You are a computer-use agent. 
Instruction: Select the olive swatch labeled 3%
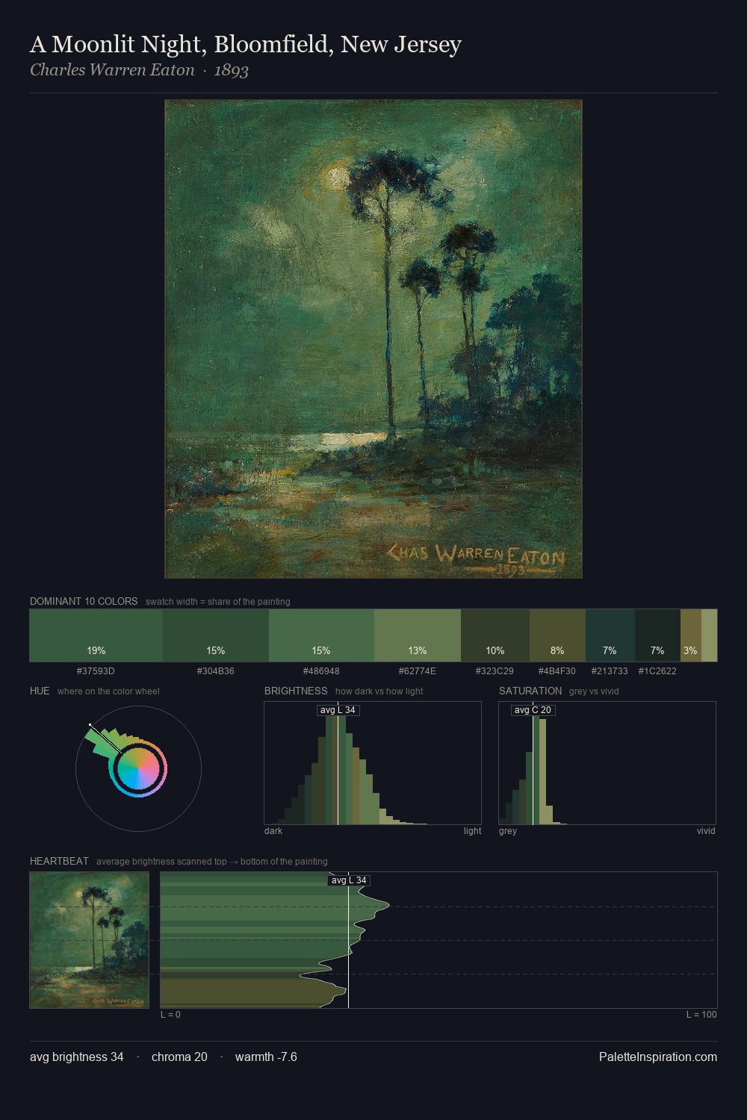pos(691,635)
